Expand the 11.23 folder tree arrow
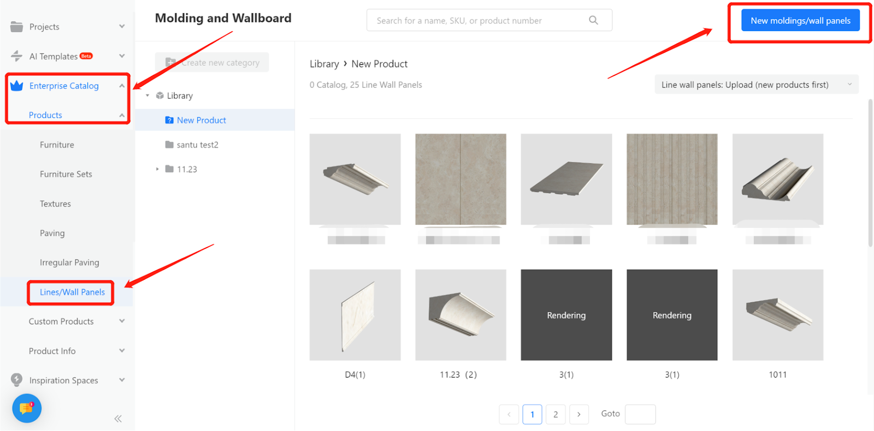874x431 pixels. [157, 169]
